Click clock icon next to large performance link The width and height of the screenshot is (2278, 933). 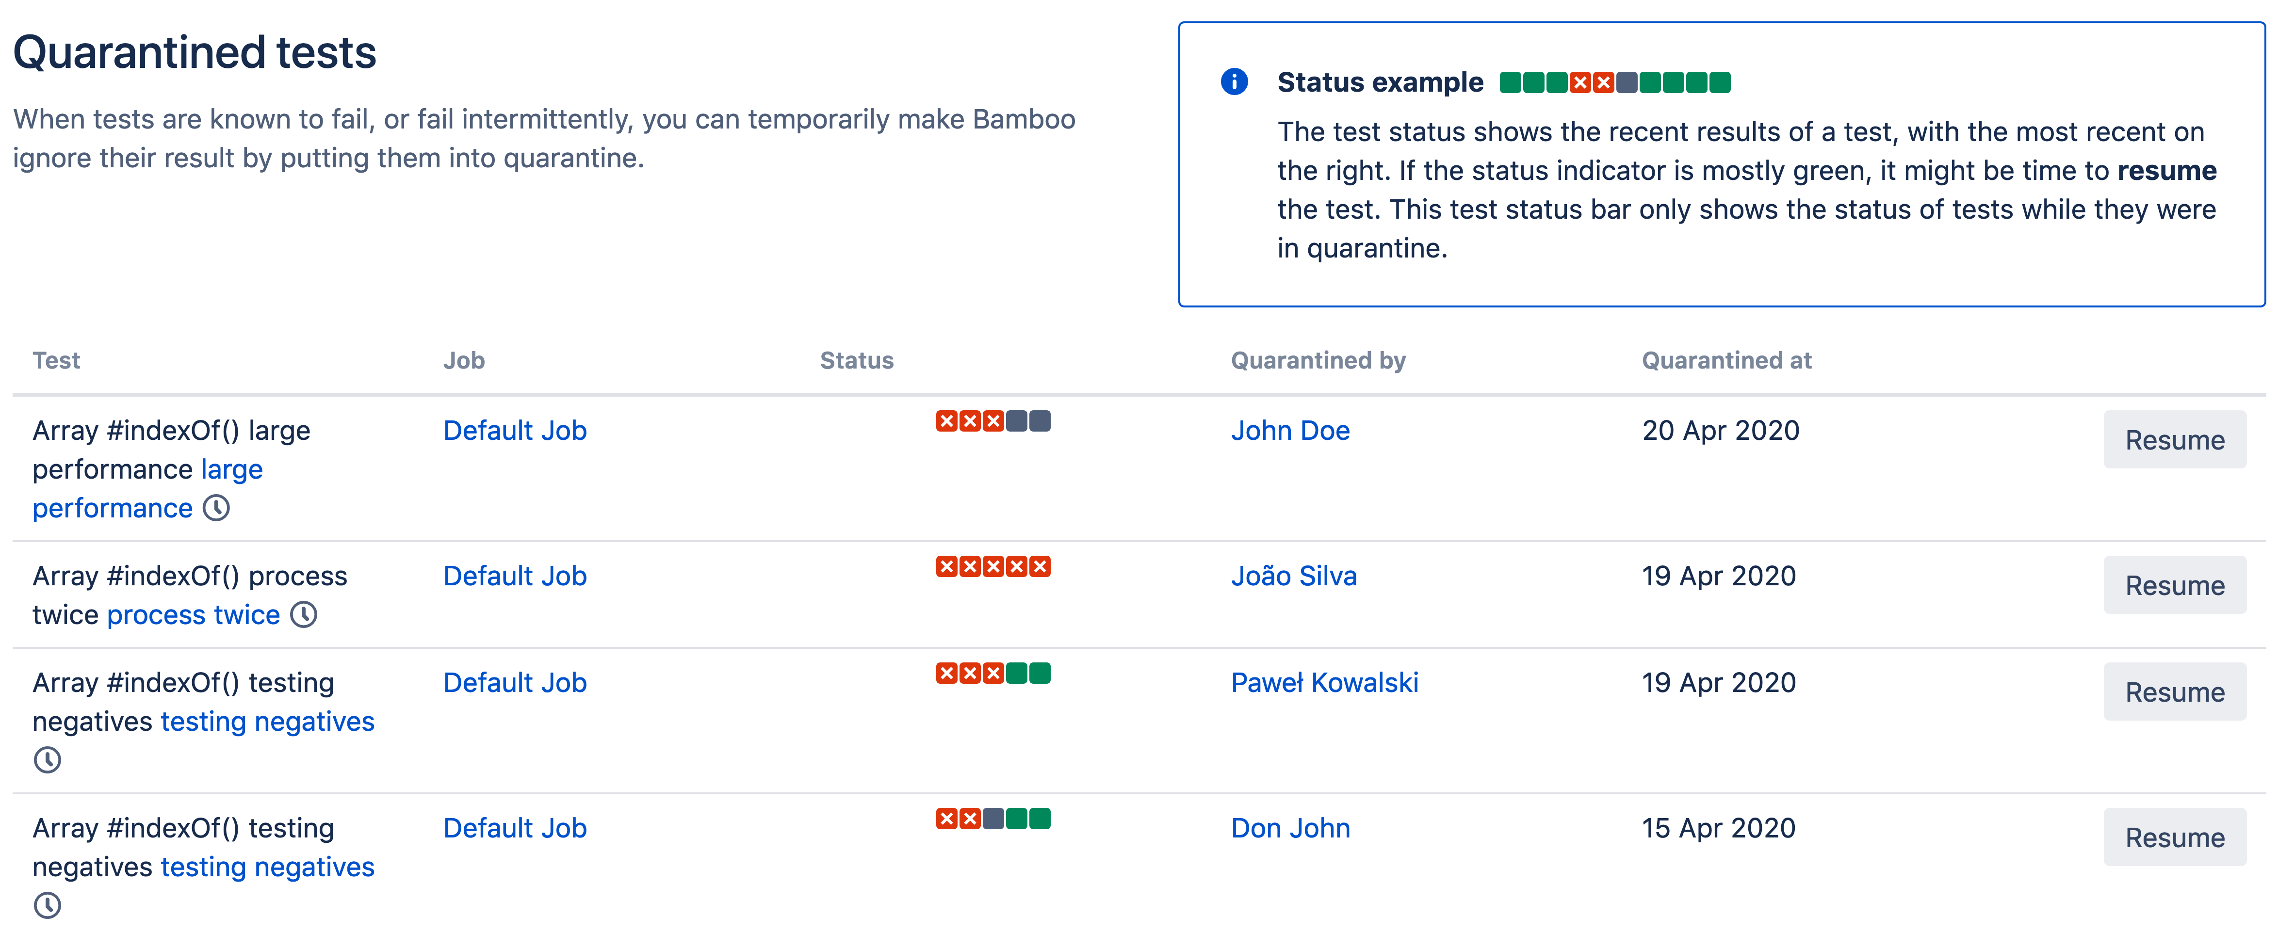pos(217,508)
